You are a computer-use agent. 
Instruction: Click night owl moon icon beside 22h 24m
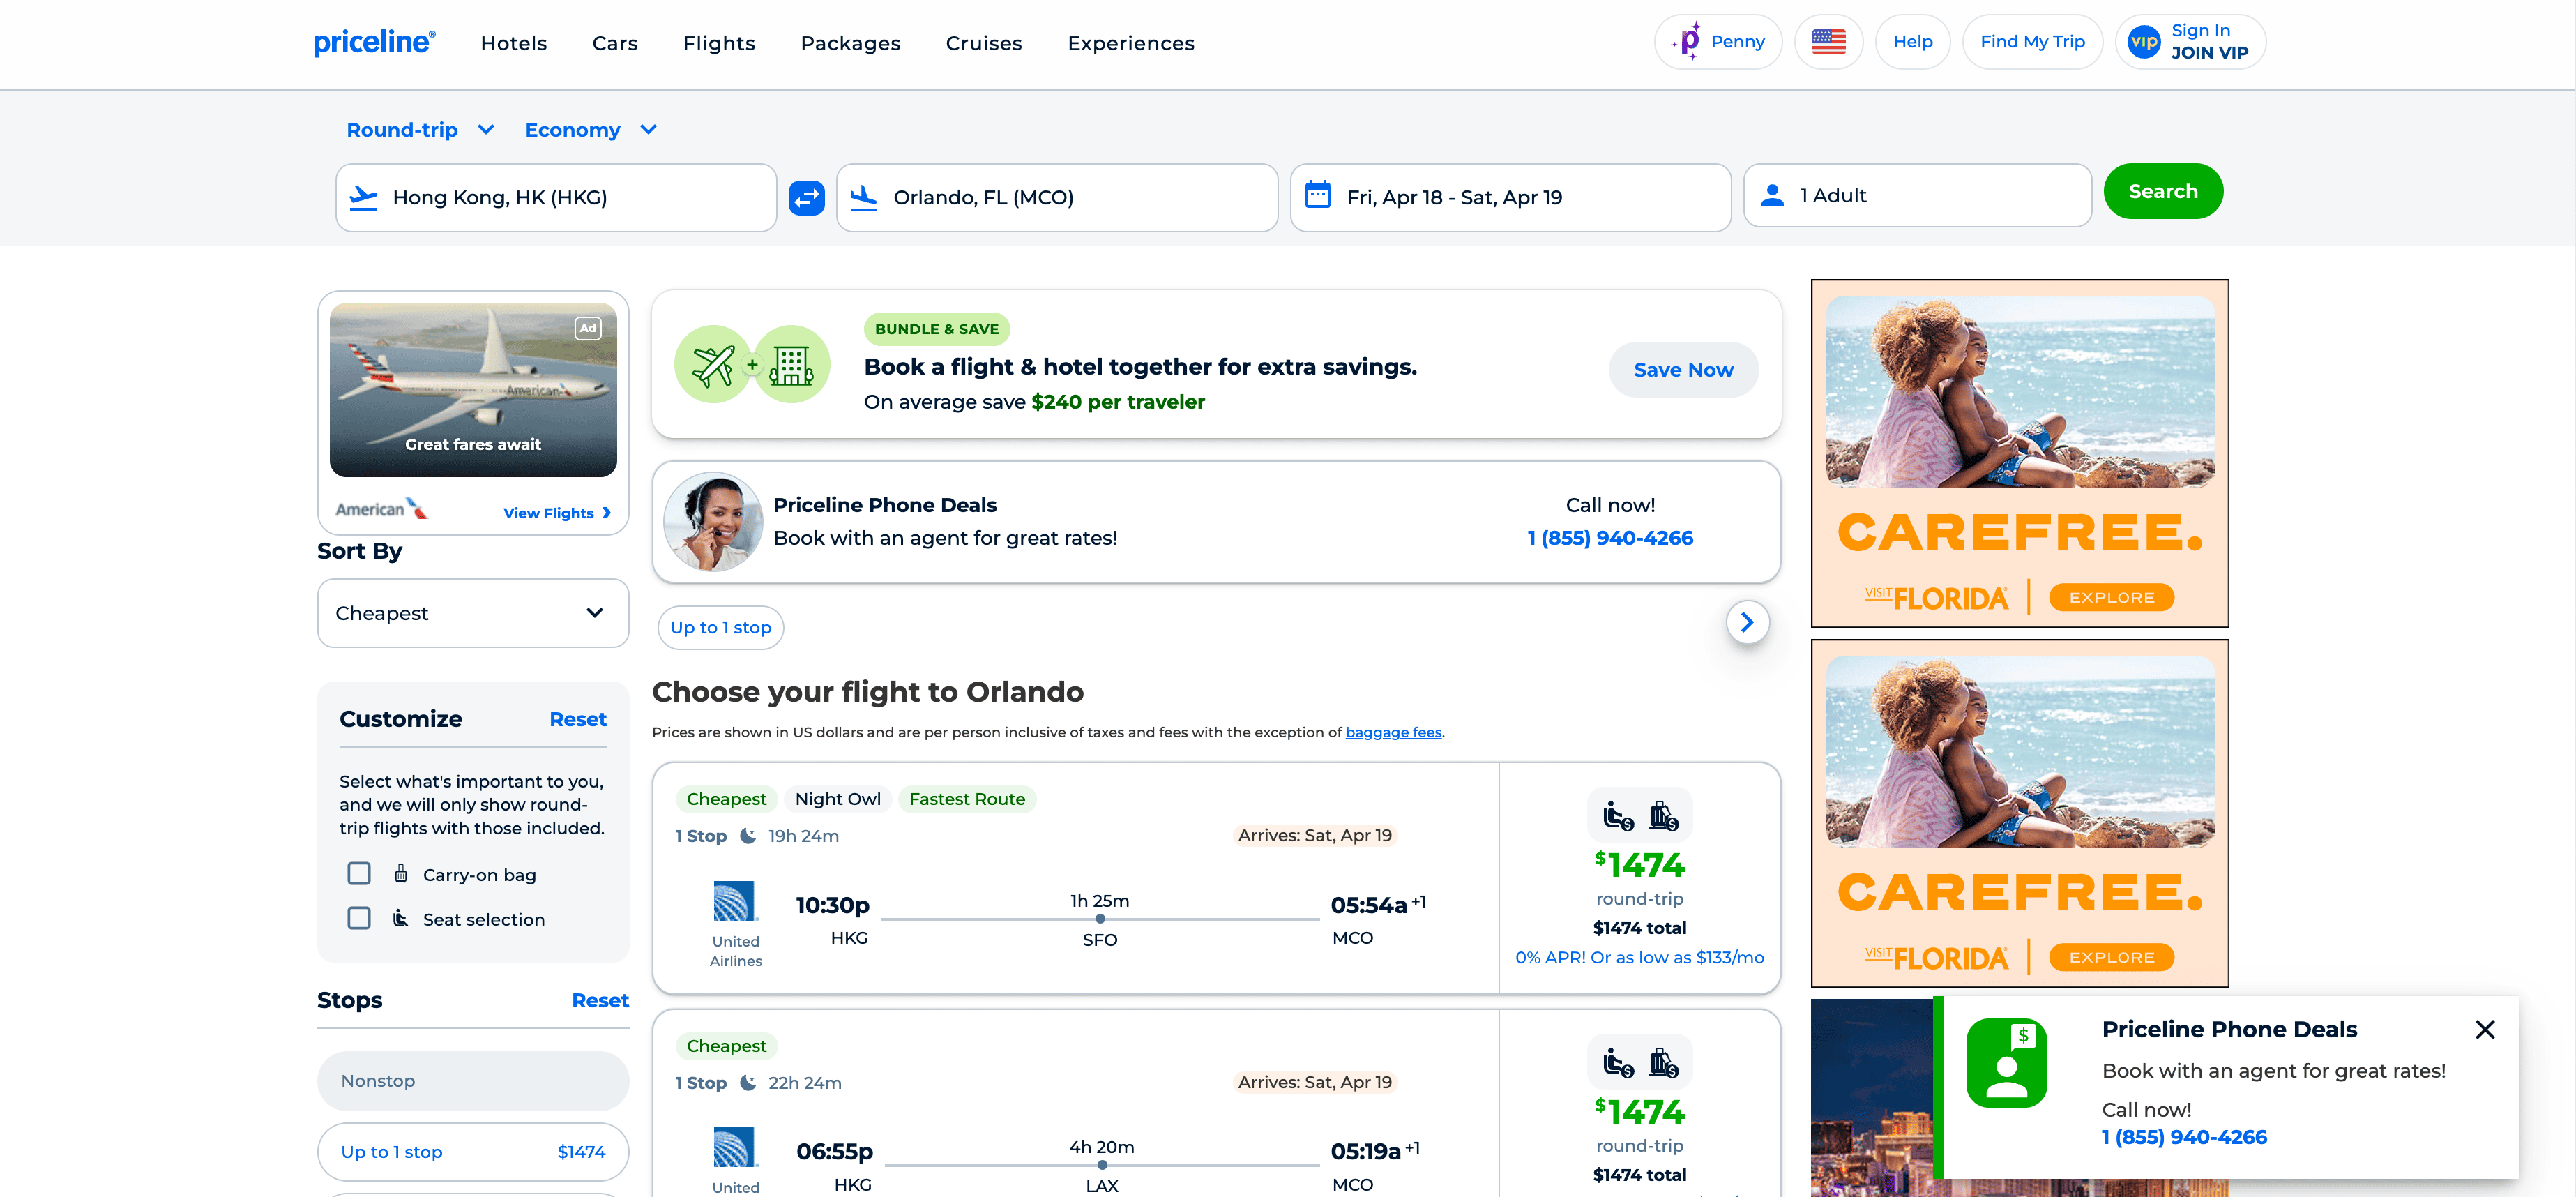(x=747, y=1082)
